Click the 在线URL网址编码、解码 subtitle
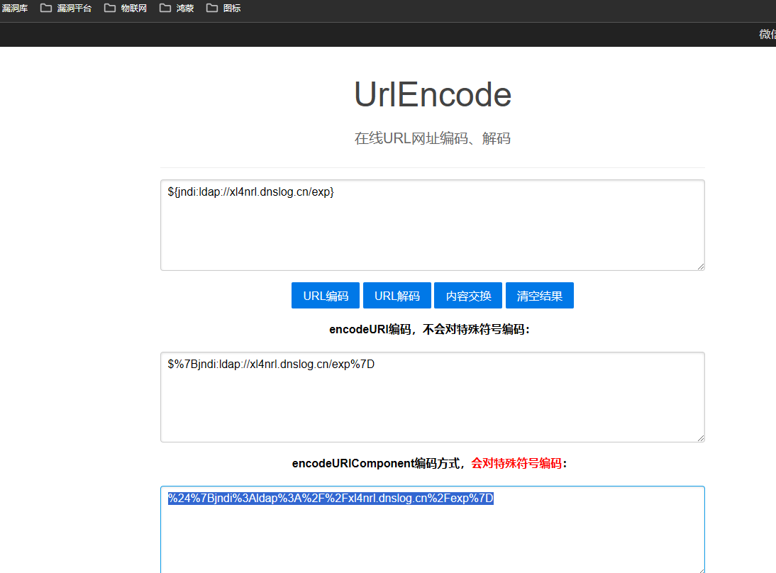Viewport: 776px width, 573px height. pyautogui.click(x=433, y=138)
